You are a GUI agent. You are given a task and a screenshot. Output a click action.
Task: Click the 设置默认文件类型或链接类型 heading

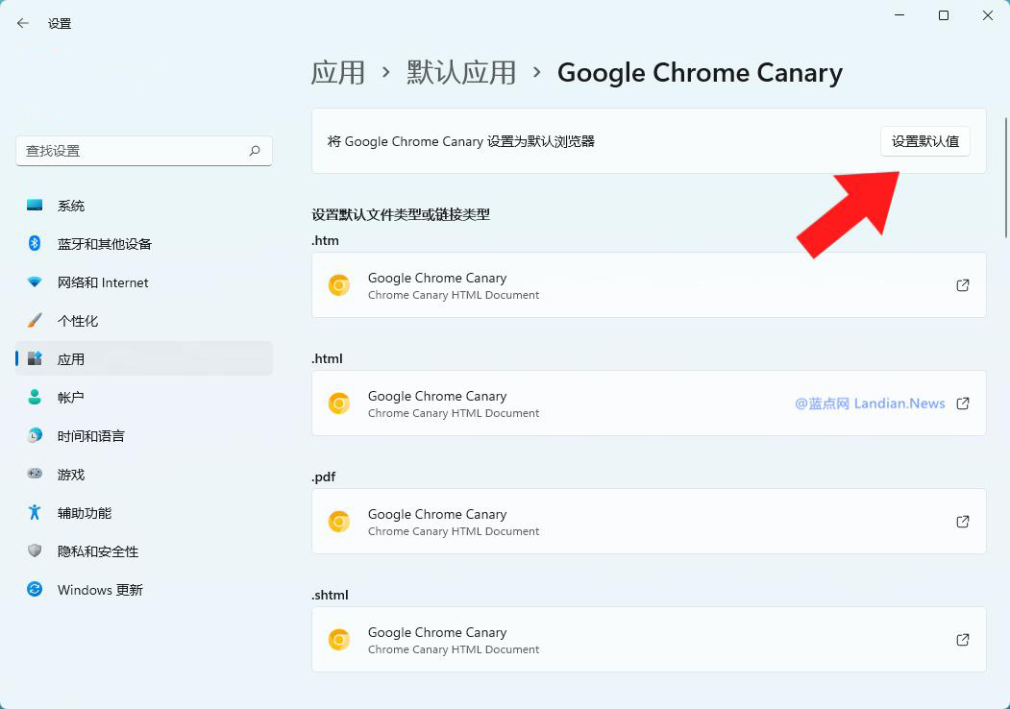coord(401,214)
